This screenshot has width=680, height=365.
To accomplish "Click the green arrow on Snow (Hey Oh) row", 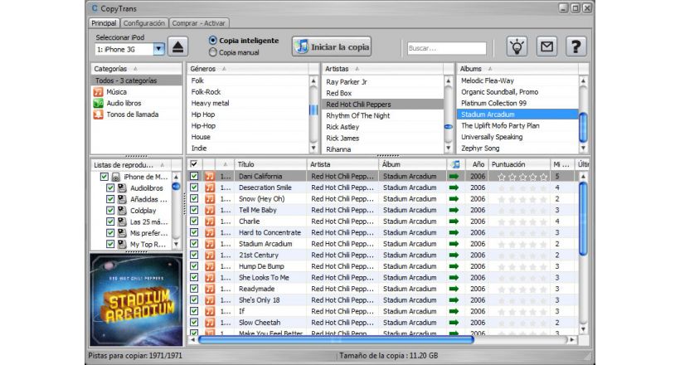I will (x=454, y=199).
